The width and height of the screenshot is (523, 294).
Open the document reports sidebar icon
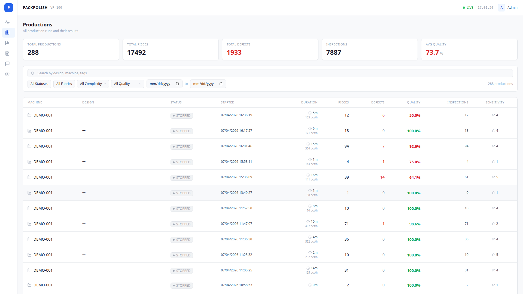[7, 53]
